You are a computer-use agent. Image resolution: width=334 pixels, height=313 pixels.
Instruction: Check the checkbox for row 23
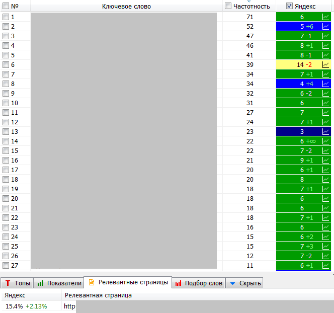(x=6, y=227)
